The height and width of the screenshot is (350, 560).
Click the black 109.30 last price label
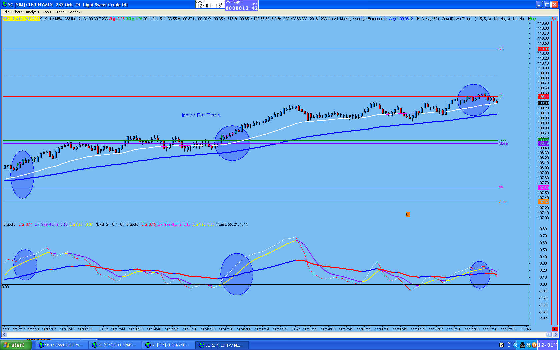tap(543, 103)
